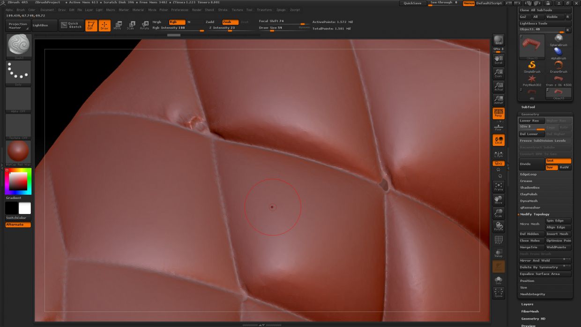The height and width of the screenshot is (327, 581).
Task: Click the right-shelf Scale view icon
Action: pyautogui.click(x=499, y=213)
